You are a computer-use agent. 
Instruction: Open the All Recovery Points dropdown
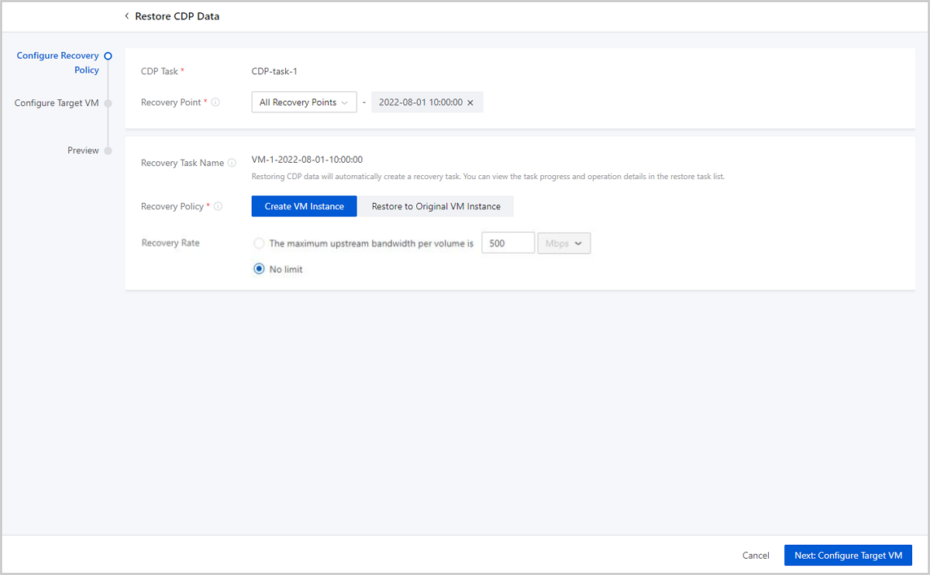(304, 102)
